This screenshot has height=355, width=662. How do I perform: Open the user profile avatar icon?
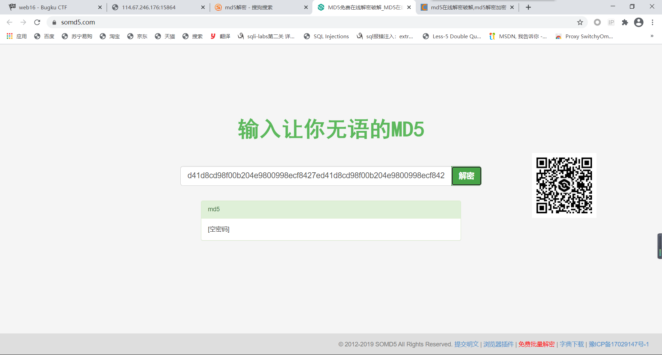pos(639,22)
